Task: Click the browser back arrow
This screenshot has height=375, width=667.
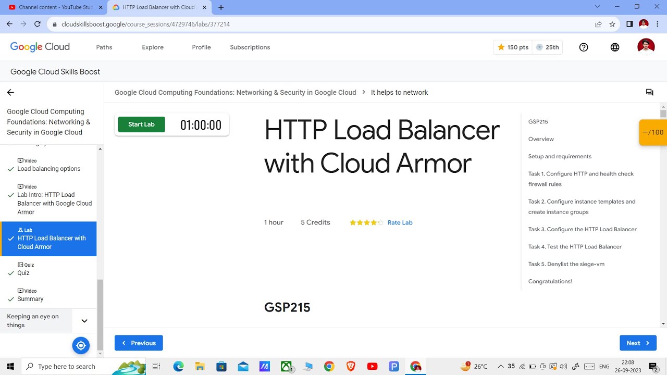Action: coord(9,24)
